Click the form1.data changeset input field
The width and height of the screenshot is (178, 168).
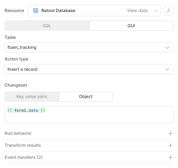(89, 115)
